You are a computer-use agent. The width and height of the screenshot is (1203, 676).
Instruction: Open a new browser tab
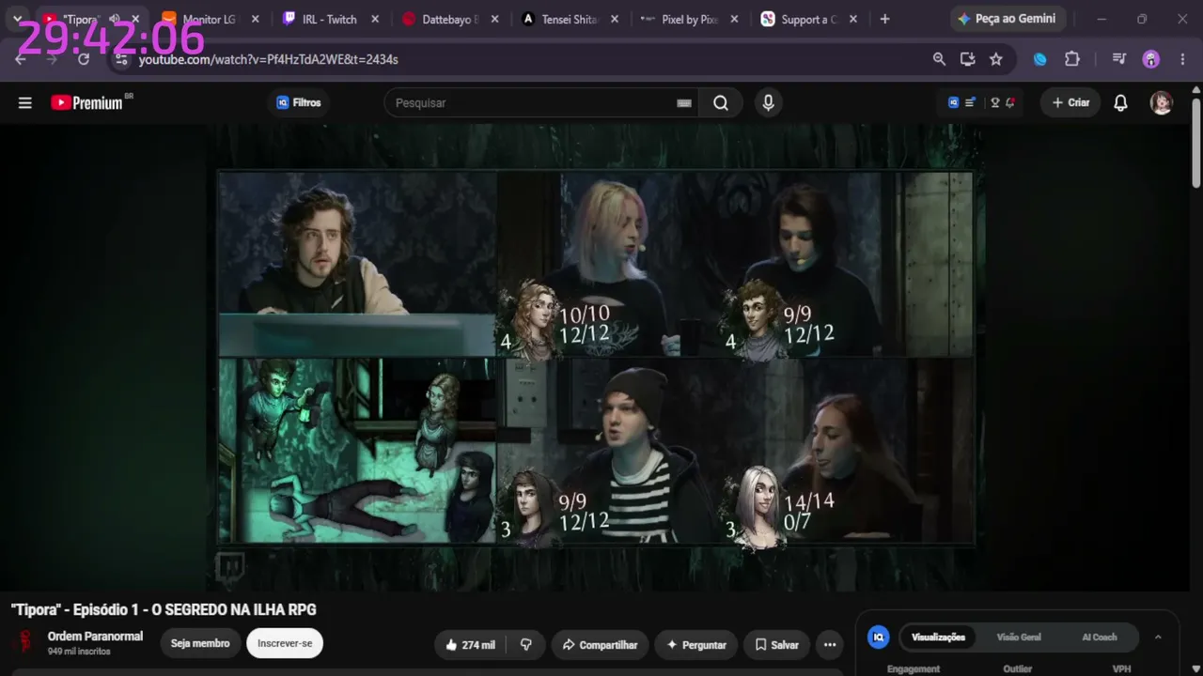tap(884, 19)
